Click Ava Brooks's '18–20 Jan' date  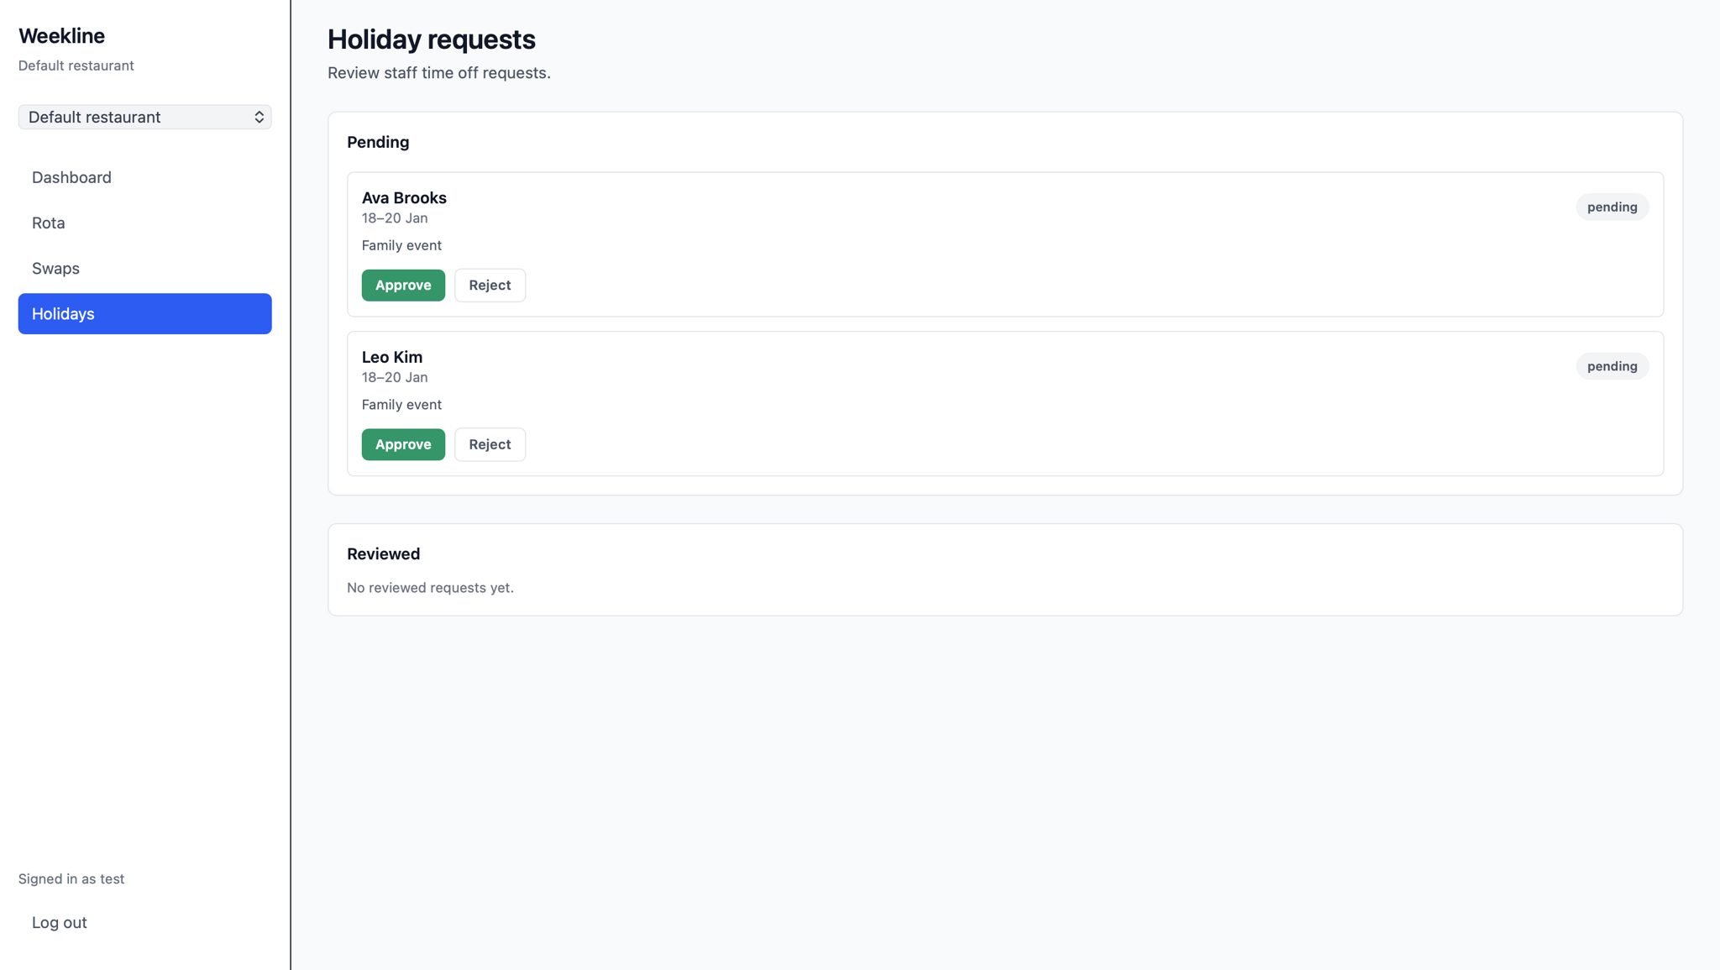tap(395, 218)
